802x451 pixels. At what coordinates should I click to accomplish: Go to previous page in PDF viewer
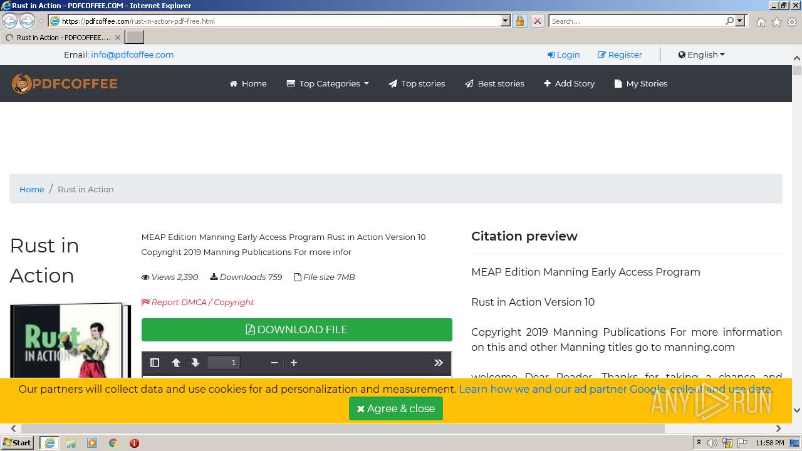[176, 363]
